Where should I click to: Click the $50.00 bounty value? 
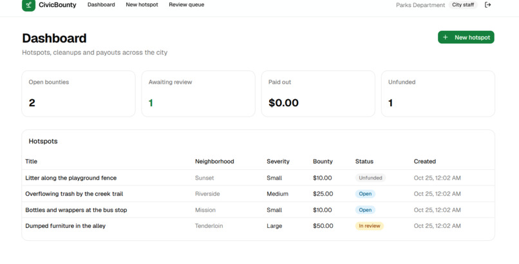[323, 226]
